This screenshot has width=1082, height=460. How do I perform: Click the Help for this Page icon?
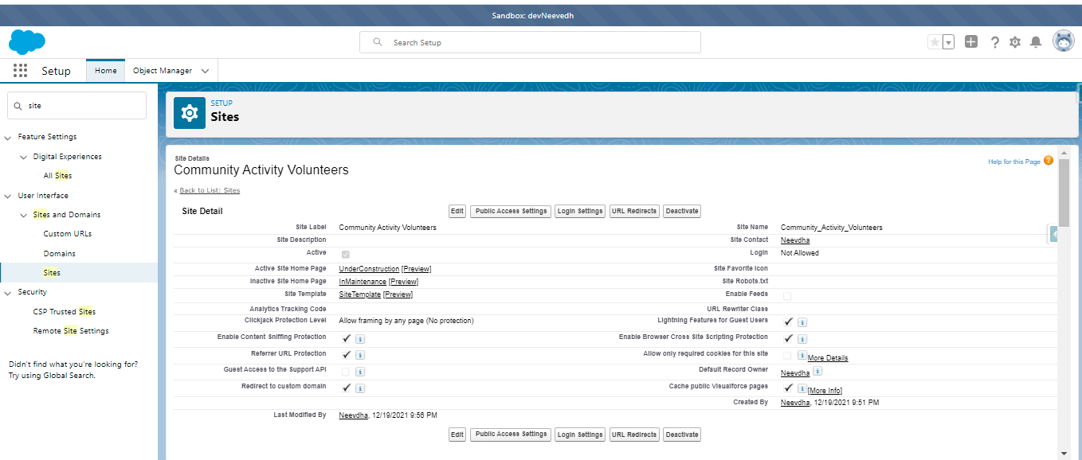(x=1049, y=160)
